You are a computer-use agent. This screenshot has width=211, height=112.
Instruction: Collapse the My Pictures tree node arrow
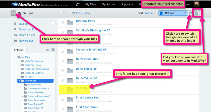tap(19, 81)
